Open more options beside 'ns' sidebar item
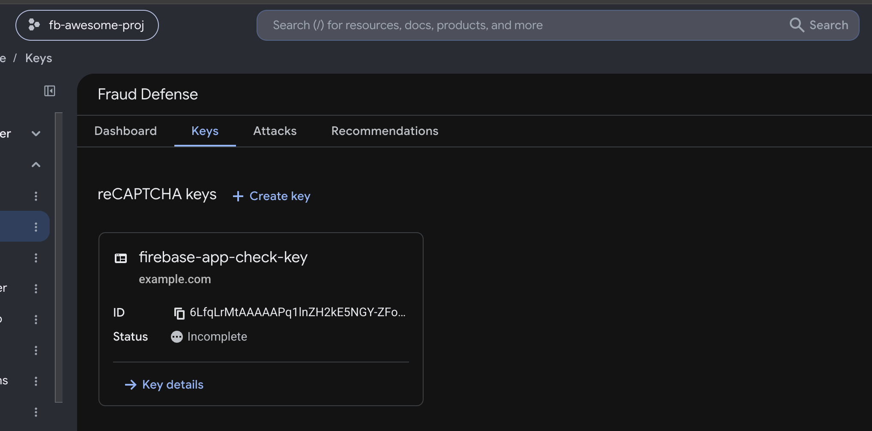 coord(36,381)
